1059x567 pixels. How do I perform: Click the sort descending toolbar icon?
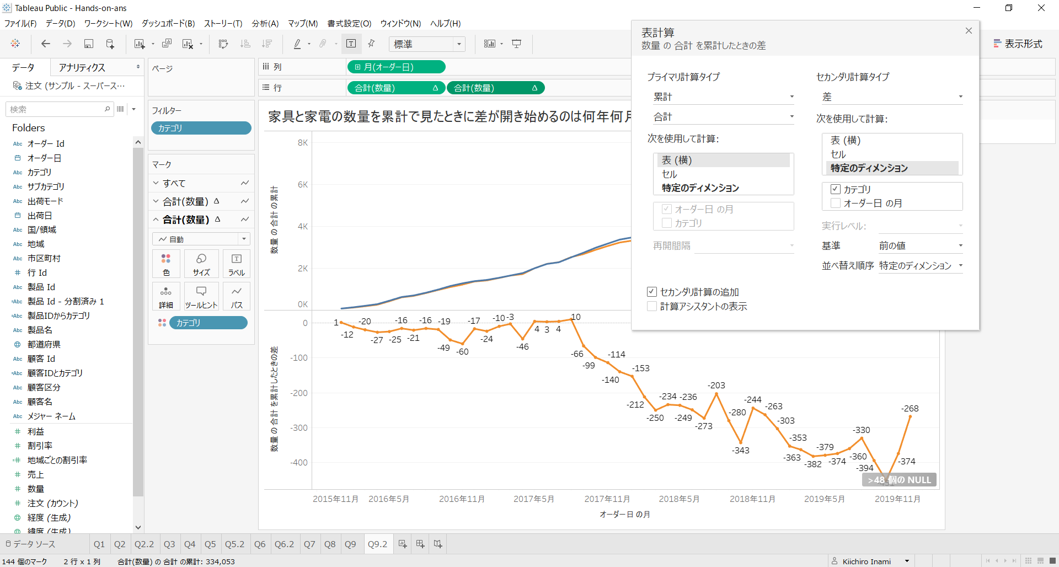pos(267,44)
